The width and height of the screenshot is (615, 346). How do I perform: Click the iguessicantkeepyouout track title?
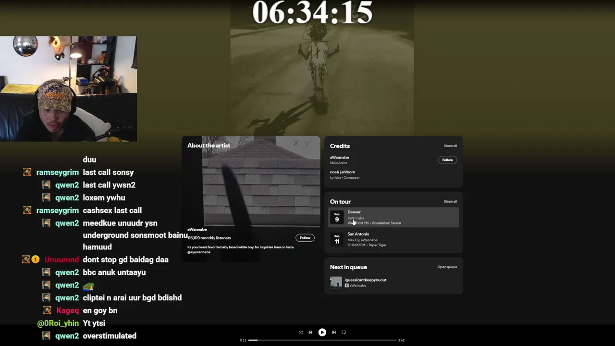tap(365, 280)
